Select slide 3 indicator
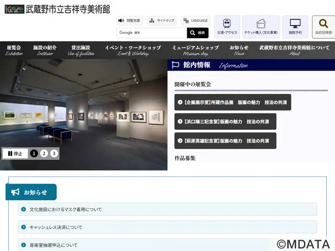The width and height of the screenshot is (335, 251). (54, 154)
